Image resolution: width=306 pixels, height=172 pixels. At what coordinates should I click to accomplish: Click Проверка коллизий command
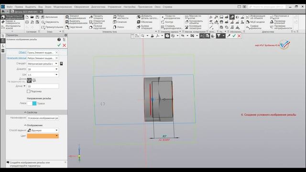pos(278,22)
